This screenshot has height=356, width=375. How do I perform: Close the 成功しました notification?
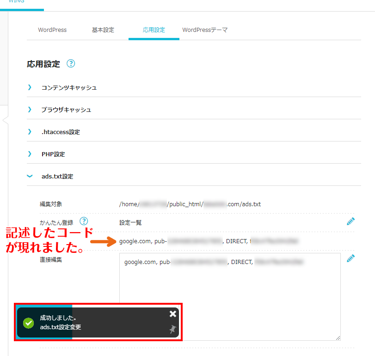[x=172, y=314]
